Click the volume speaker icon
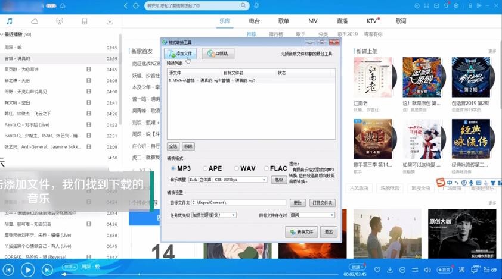The width and height of the screenshot is (502, 279). coord(427,270)
